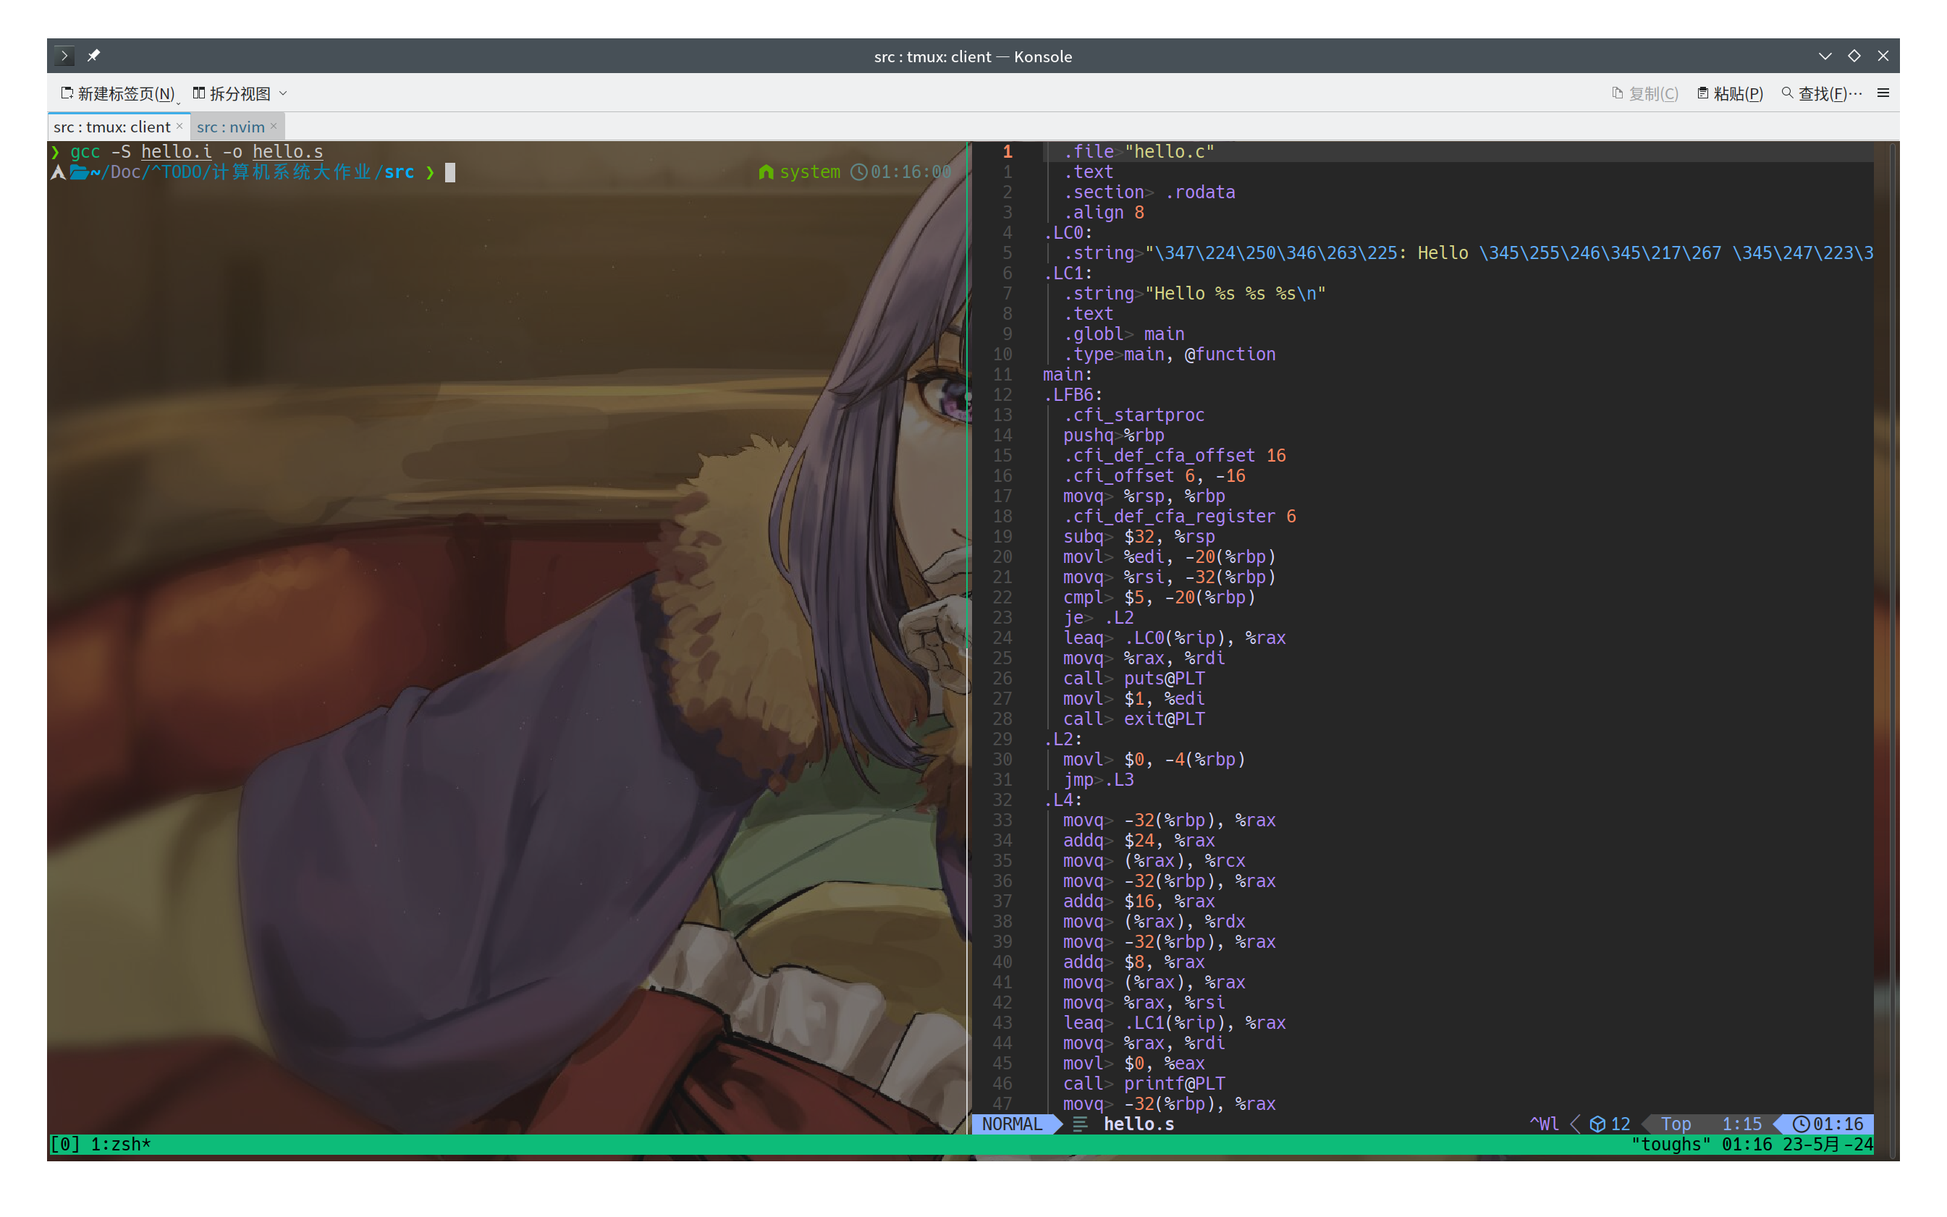Click the clock icon in nvim statusline
The height and width of the screenshot is (1217, 1947).
1801,1124
